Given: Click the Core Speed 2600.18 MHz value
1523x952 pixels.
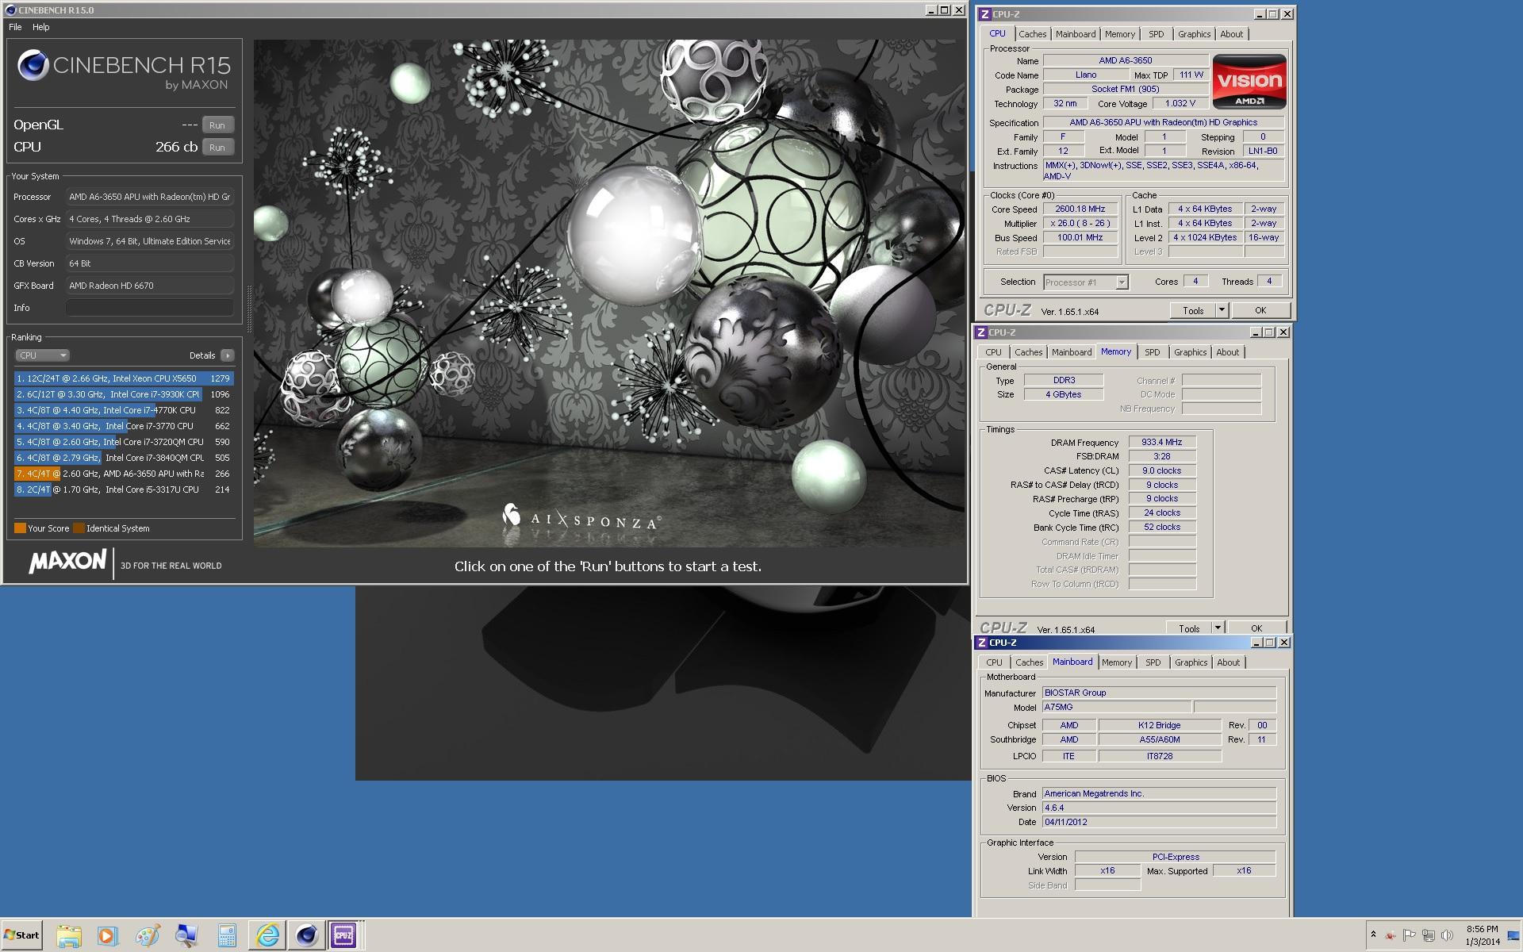Looking at the screenshot, I should click(x=1080, y=209).
